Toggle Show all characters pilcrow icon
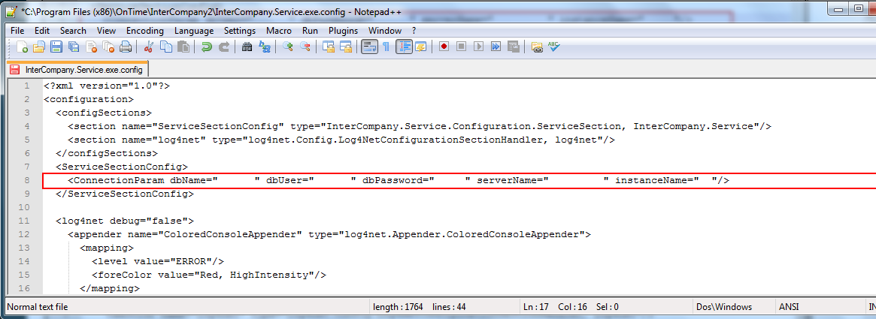The width and height of the screenshot is (876, 319). 386,47
